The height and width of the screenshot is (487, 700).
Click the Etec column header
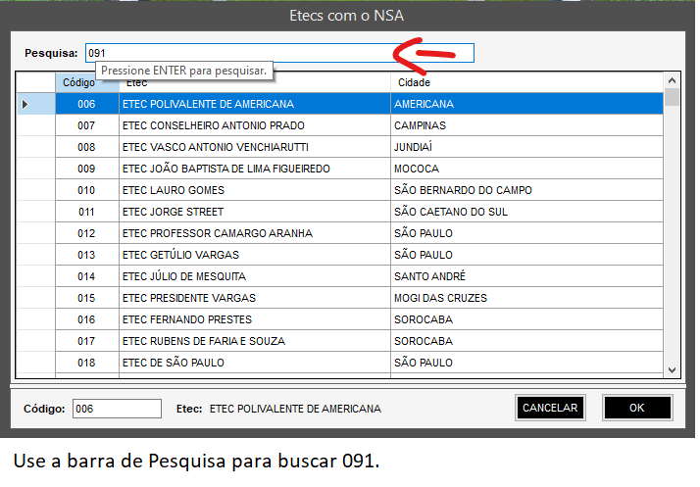(x=254, y=82)
